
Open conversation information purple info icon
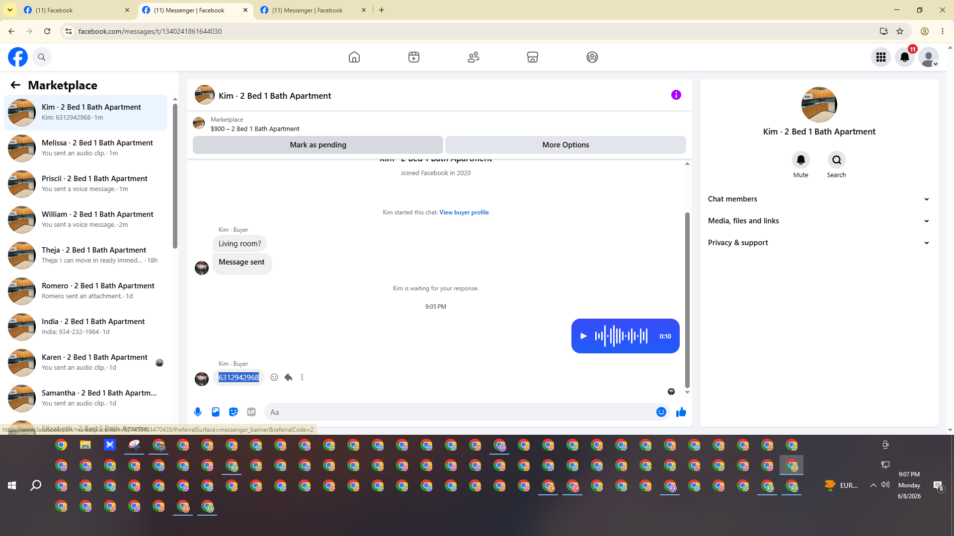coord(676,95)
